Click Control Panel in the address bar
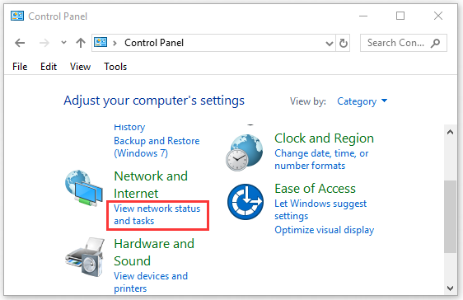The image size is (463, 300). tap(154, 43)
